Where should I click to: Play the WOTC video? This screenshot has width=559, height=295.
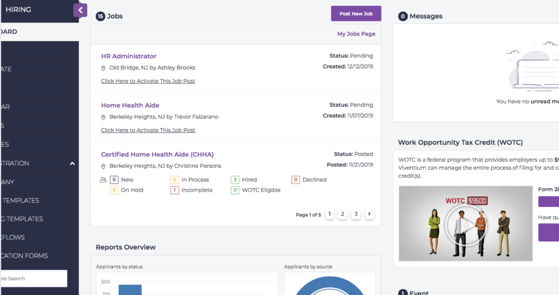(x=466, y=225)
